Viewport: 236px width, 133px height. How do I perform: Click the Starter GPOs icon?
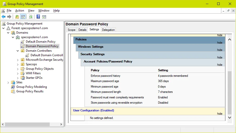pyautogui.click(x=23, y=78)
